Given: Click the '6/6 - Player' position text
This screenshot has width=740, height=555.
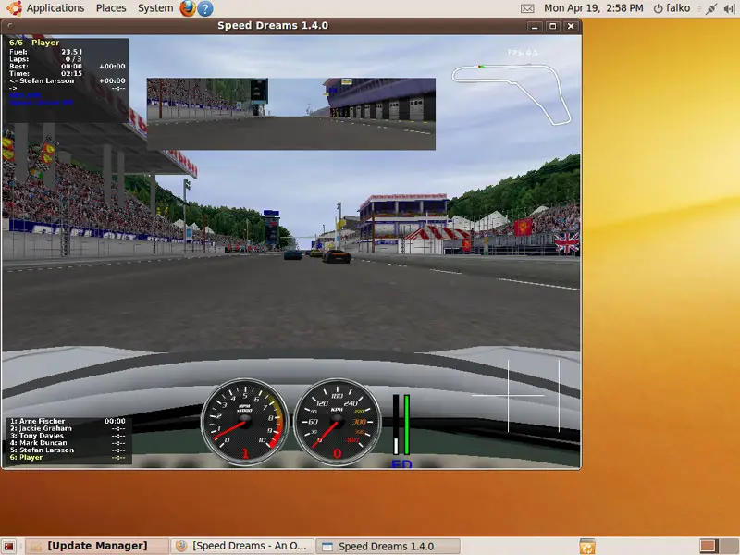Looking at the screenshot, I should tap(34, 43).
